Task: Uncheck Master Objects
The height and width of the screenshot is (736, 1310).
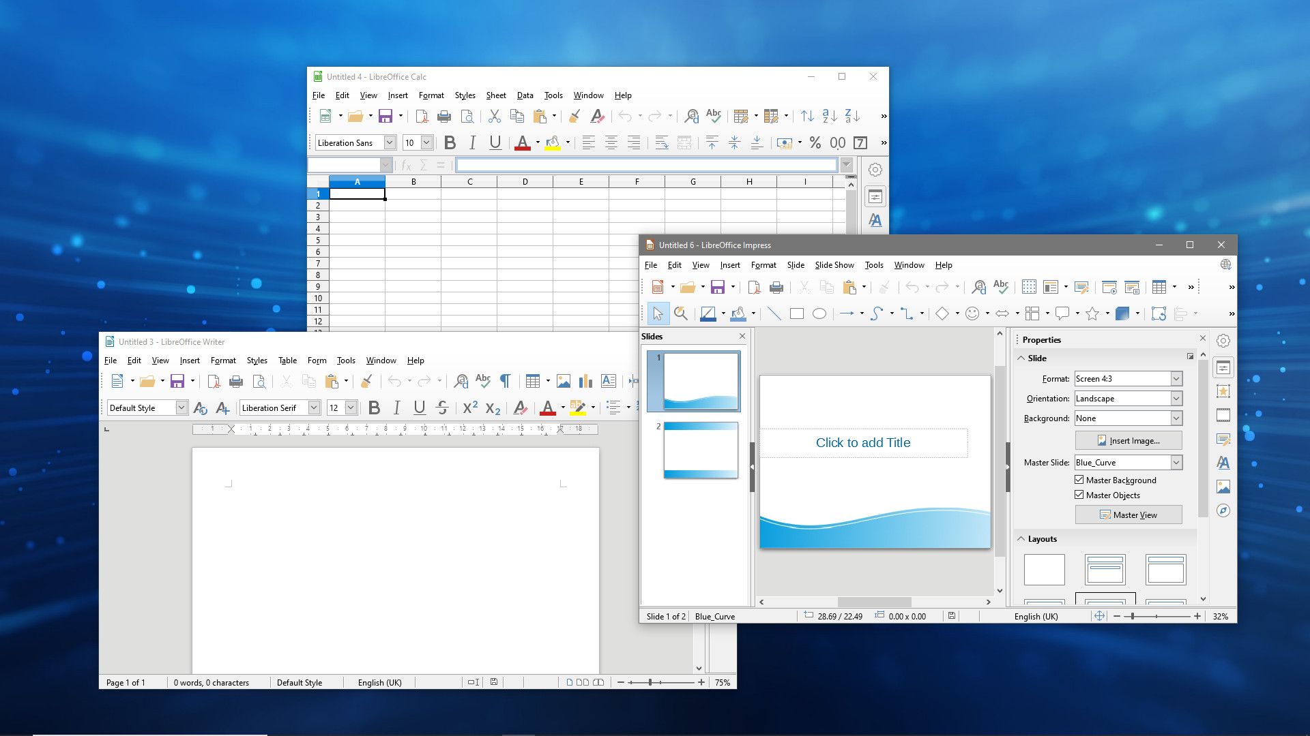Action: pyautogui.click(x=1079, y=495)
